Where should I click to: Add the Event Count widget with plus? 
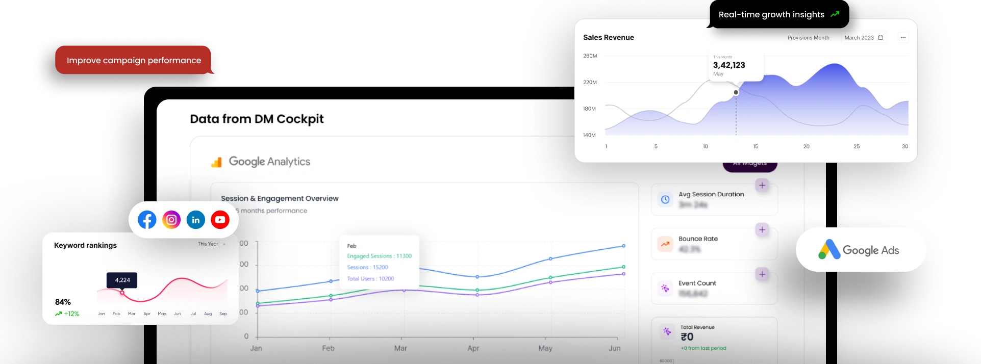coord(762,274)
